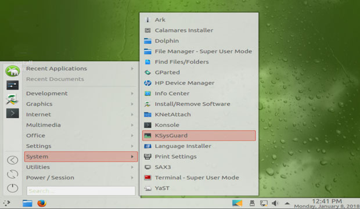Click the software installer icon in sidebar
Image resolution: width=360 pixels, height=209 pixels.
12,99
